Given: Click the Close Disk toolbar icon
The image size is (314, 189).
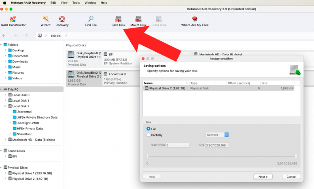Looking at the screenshot, I should (x=159, y=19).
